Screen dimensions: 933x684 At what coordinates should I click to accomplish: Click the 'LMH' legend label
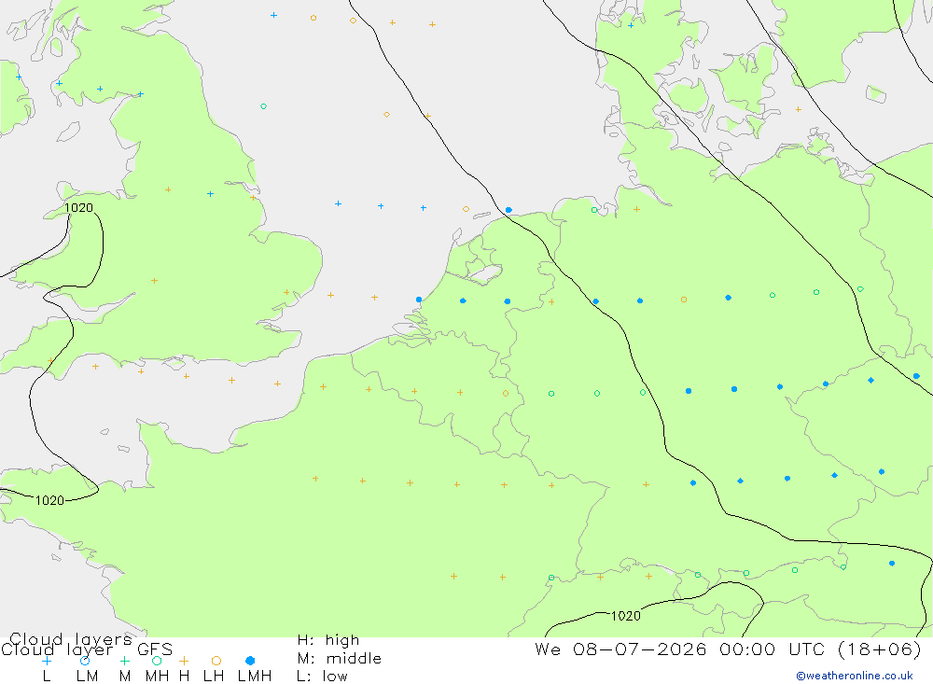255,677
